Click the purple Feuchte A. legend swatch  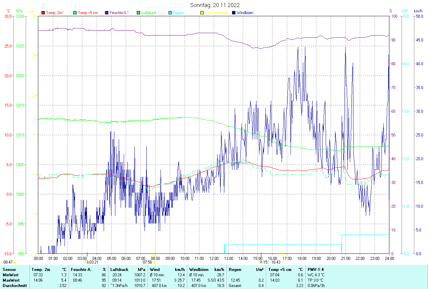pos(107,13)
